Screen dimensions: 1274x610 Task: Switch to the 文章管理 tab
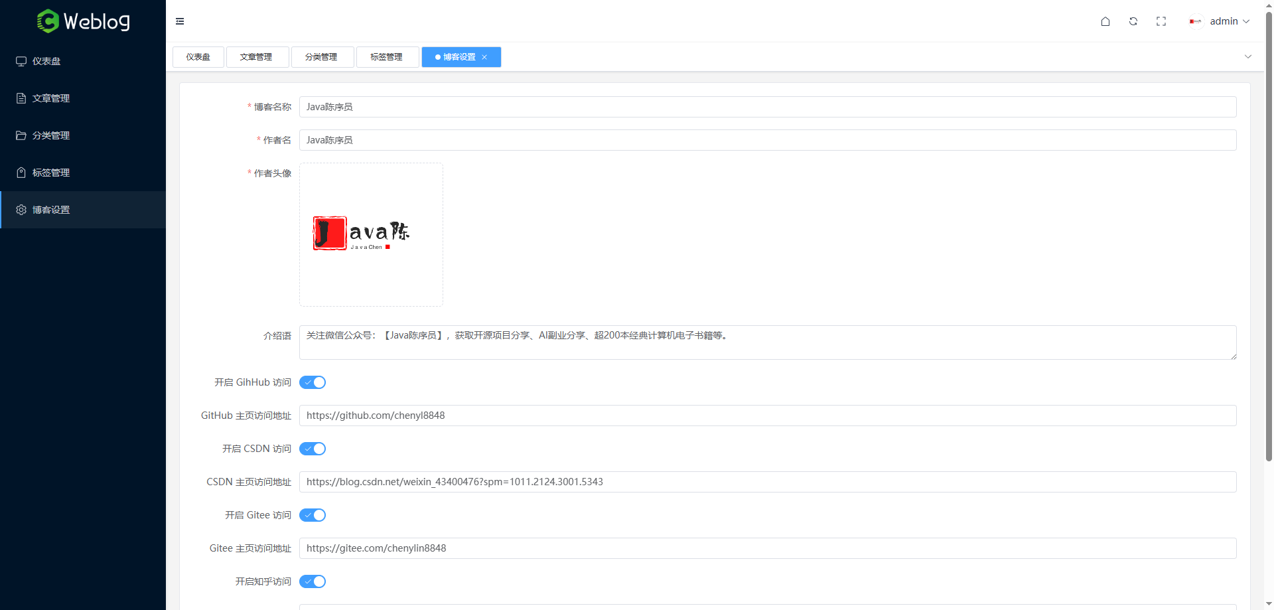(256, 57)
